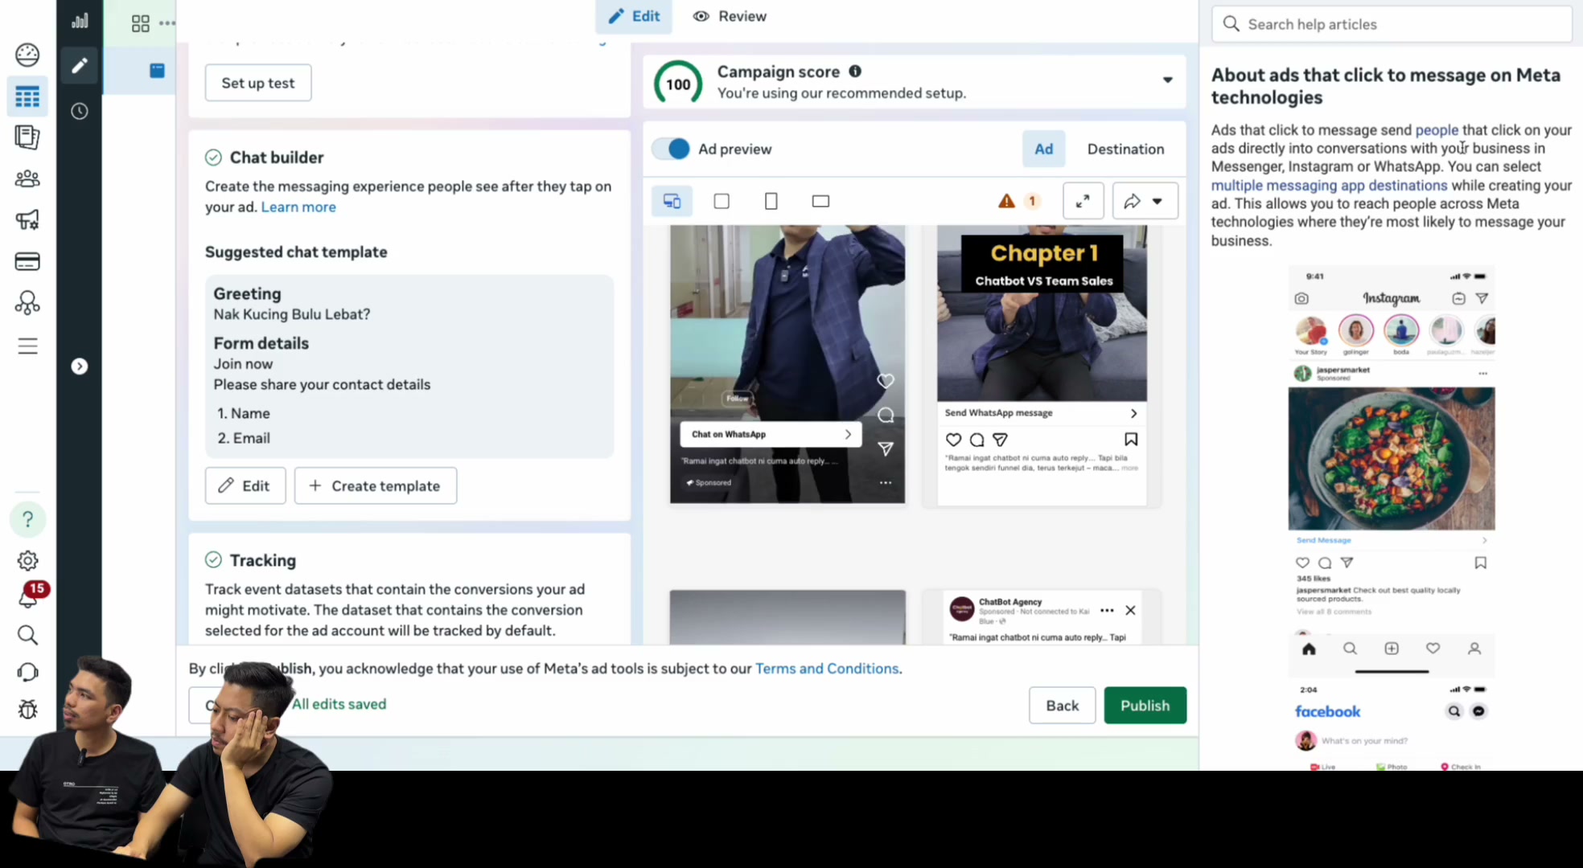Open the audiences people icon
Viewport: 1583px width, 868px height.
pyautogui.click(x=27, y=178)
